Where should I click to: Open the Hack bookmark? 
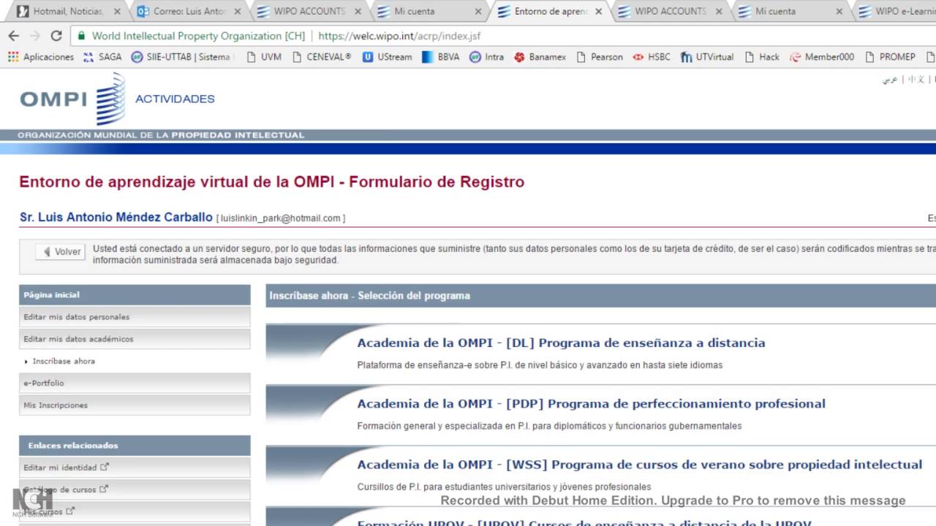click(762, 57)
